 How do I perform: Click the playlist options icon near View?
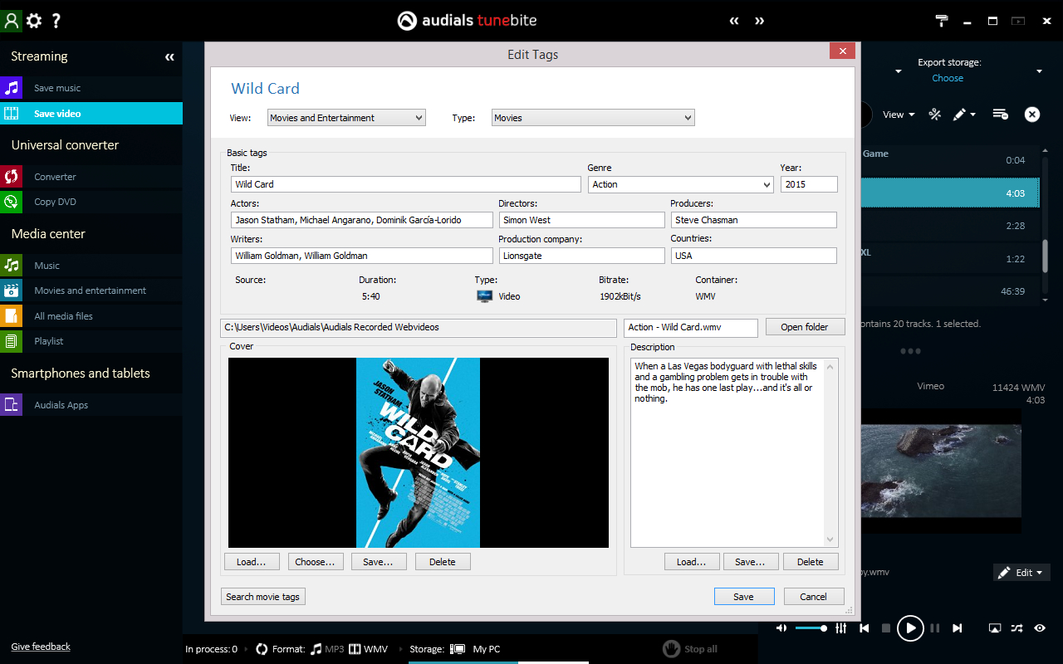click(x=1000, y=115)
